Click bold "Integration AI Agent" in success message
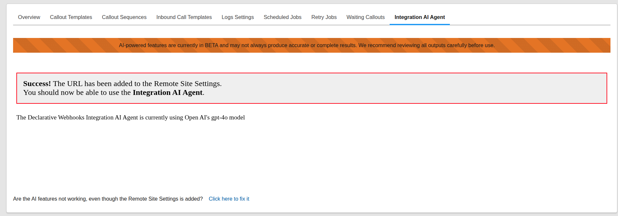Screen dimensions: 618x216 coord(167,93)
